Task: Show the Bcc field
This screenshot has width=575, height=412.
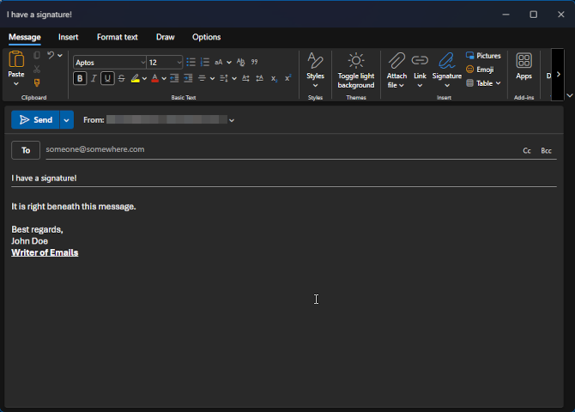Action: [546, 151]
